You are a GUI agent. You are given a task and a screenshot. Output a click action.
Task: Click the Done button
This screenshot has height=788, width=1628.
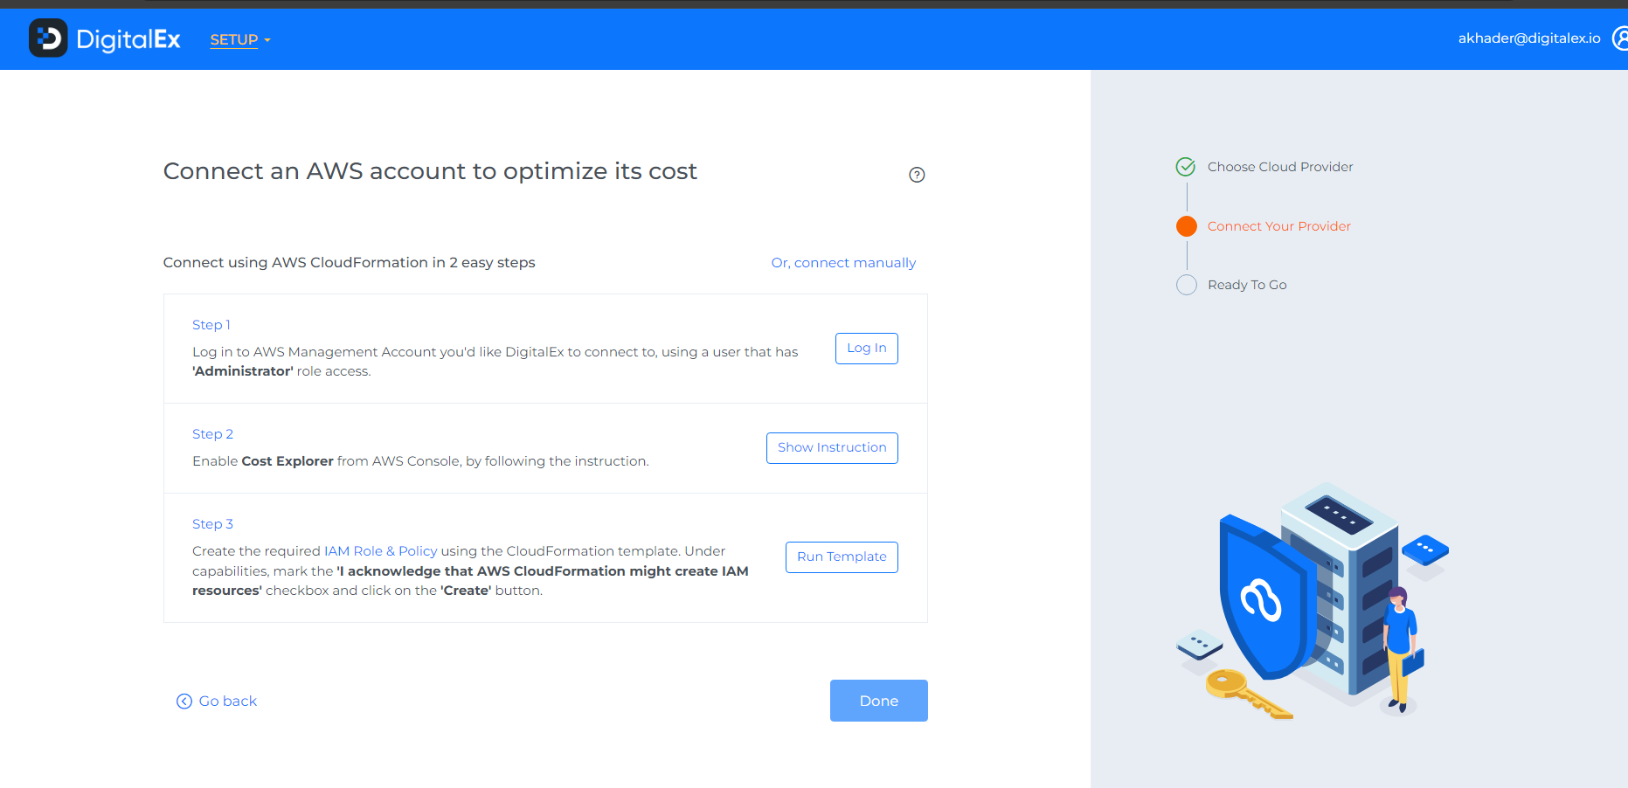(879, 701)
